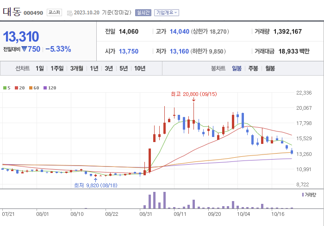Click the 20,067 price axis label
Image resolution: width=324 pixels, height=226 pixels.
pyautogui.click(x=304, y=108)
